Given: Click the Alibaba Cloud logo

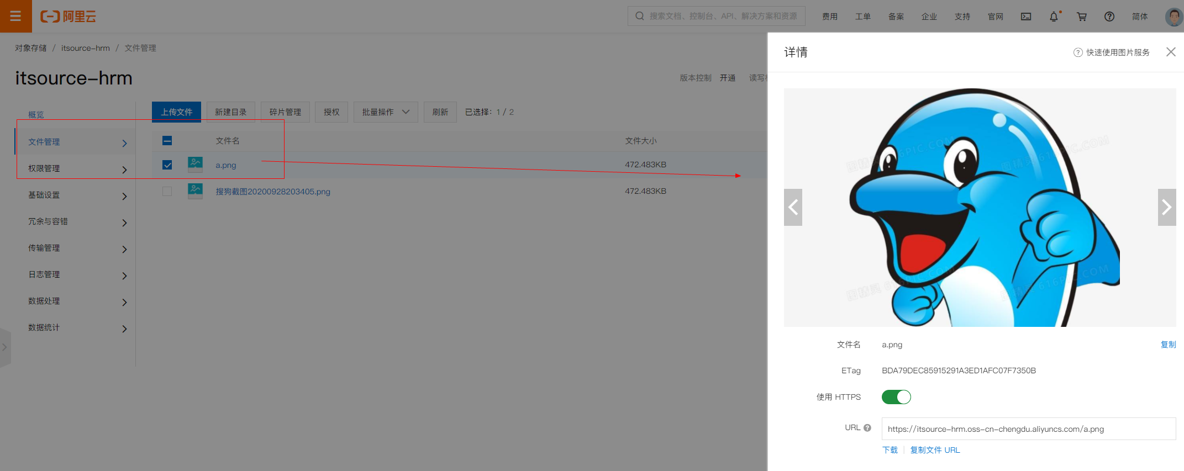Looking at the screenshot, I should pyautogui.click(x=68, y=17).
